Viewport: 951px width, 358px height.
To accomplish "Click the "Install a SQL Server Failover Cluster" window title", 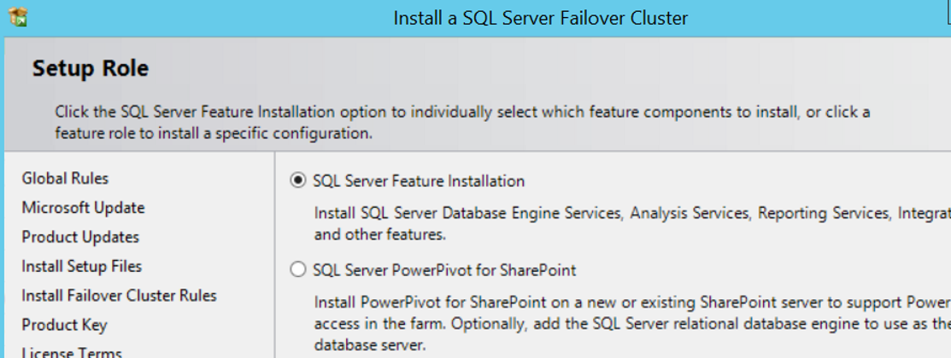I will pos(540,18).
